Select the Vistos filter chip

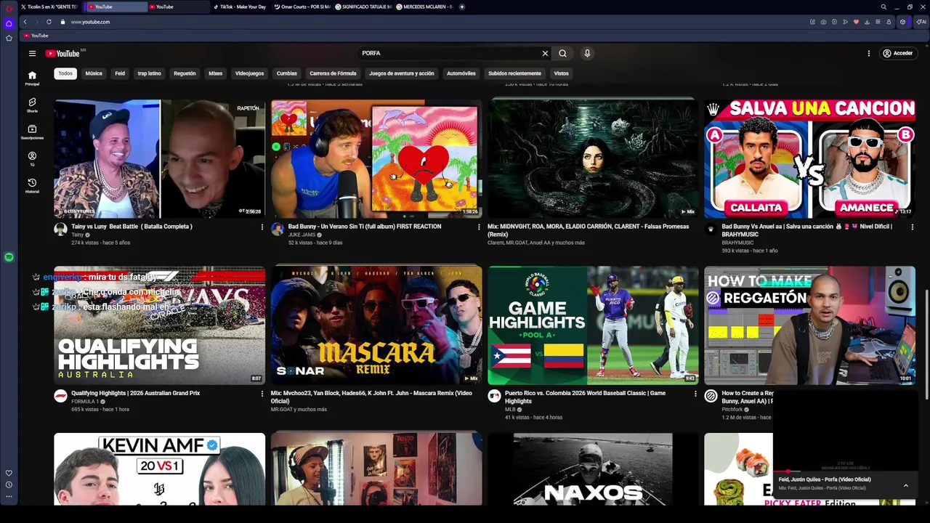[x=562, y=73]
